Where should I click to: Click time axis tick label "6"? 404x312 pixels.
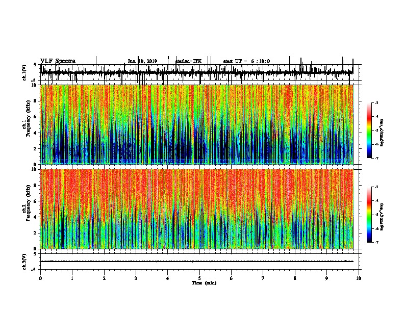(232, 278)
